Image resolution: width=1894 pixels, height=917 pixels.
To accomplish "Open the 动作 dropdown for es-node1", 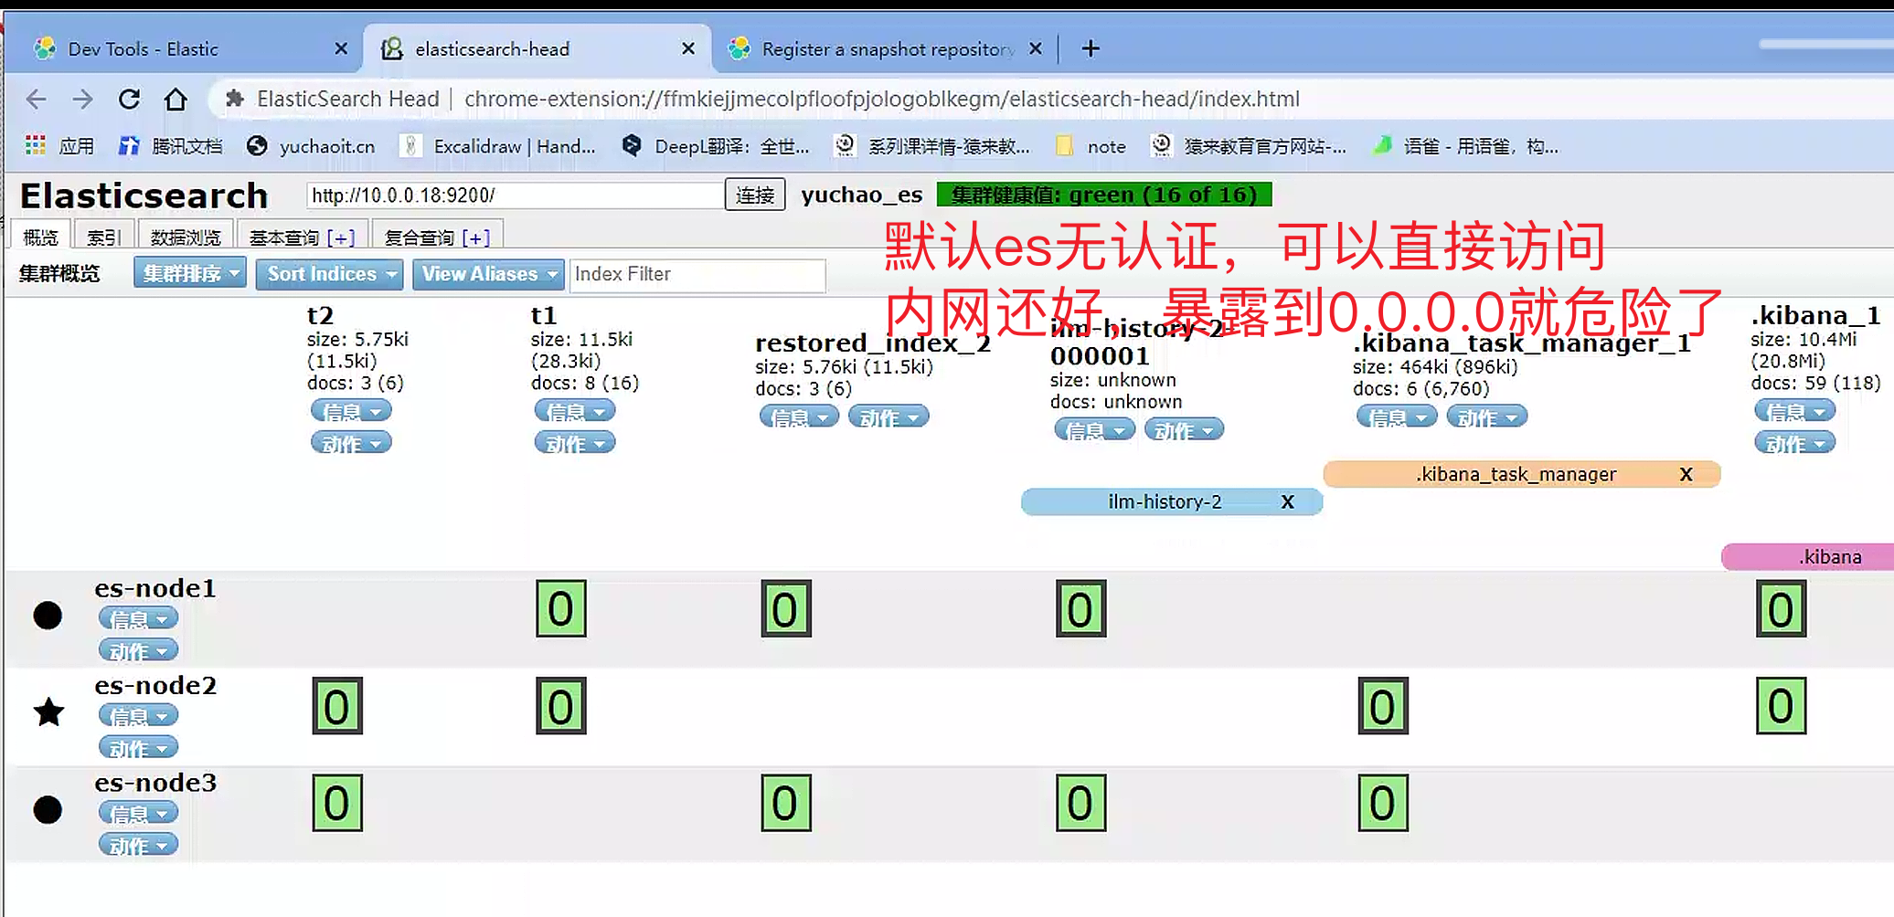I will pyautogui.click(x=138, y=651).
